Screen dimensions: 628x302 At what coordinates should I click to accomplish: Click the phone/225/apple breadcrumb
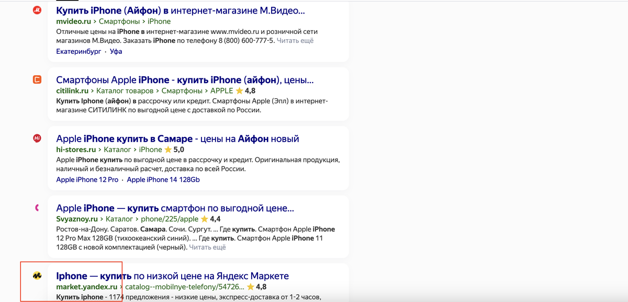point(170,219)
